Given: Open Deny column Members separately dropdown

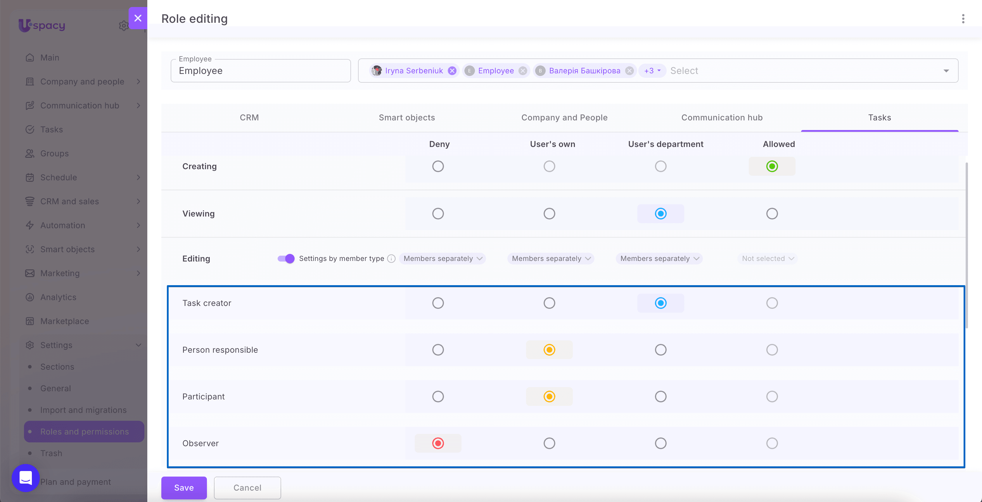Looking at the screenshot, I should (x=442, y=258).
